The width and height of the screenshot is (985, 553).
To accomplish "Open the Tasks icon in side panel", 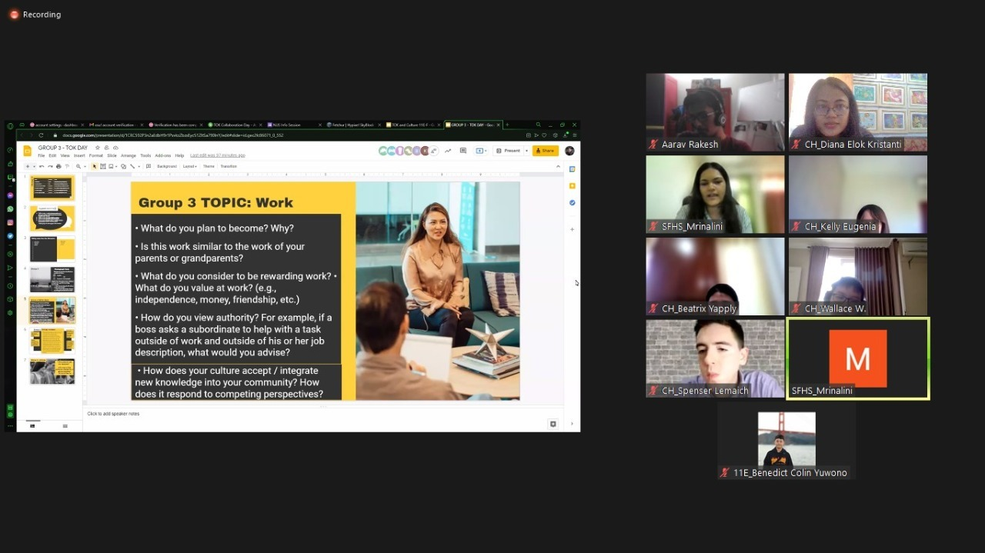I will [572, 202].
